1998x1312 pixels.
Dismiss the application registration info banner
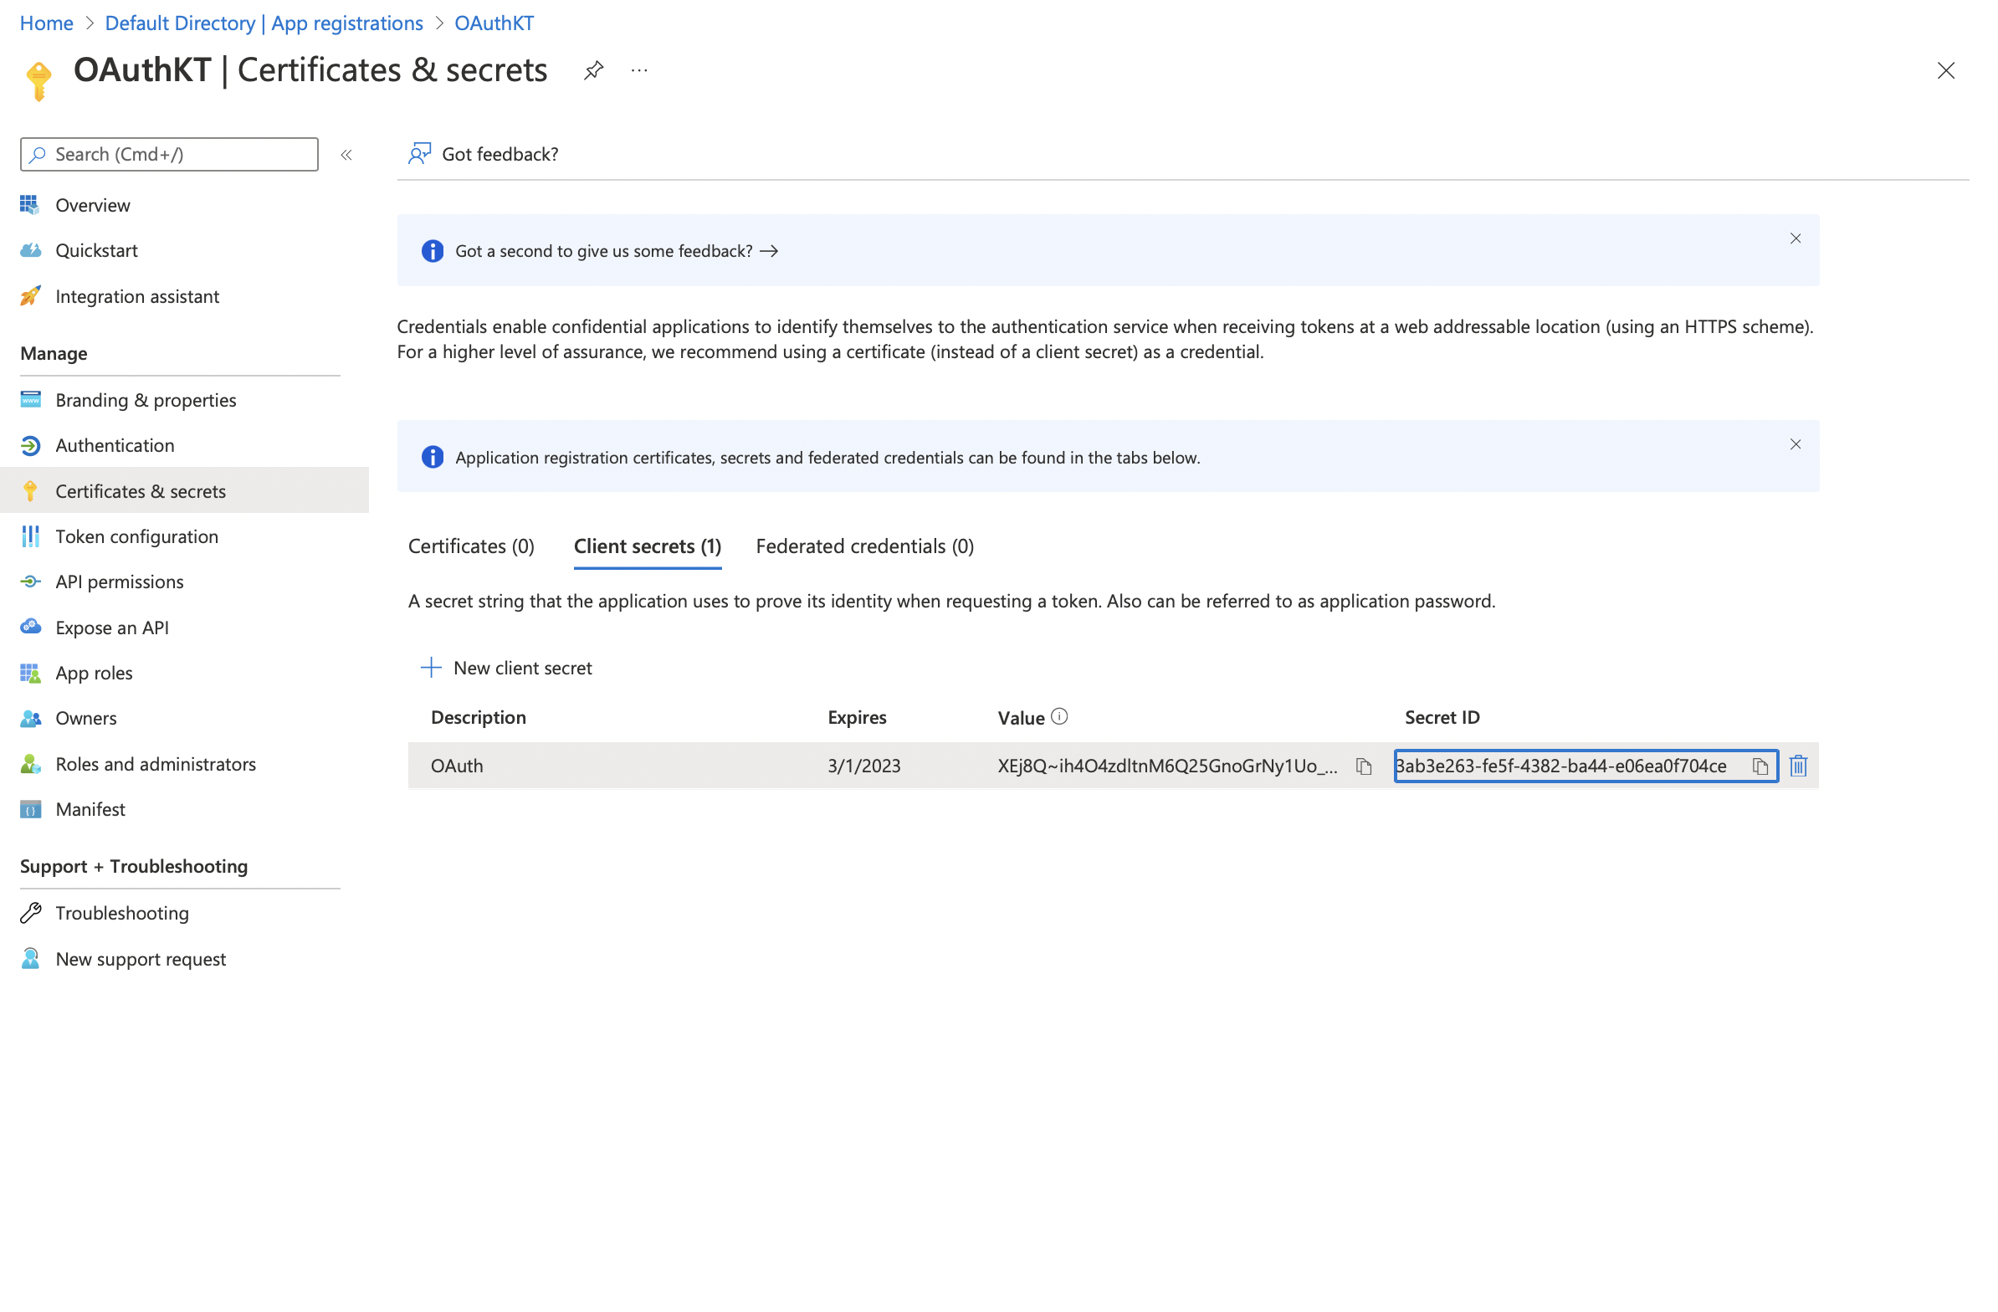click(1796, 444)
